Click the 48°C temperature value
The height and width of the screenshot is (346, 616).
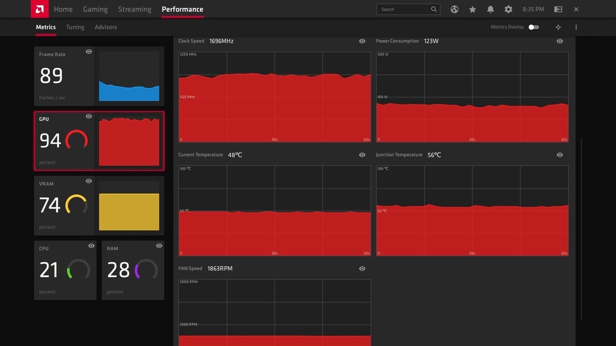tap(235, 155)
